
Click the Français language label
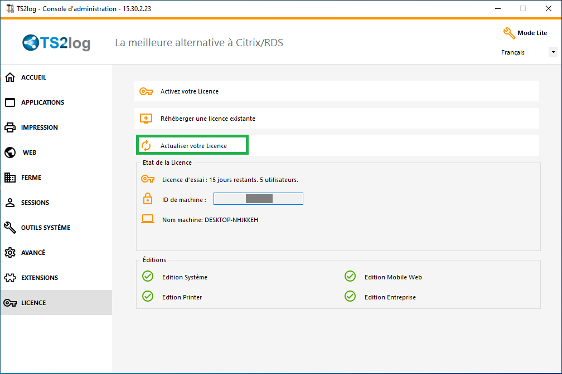(512, 53)
